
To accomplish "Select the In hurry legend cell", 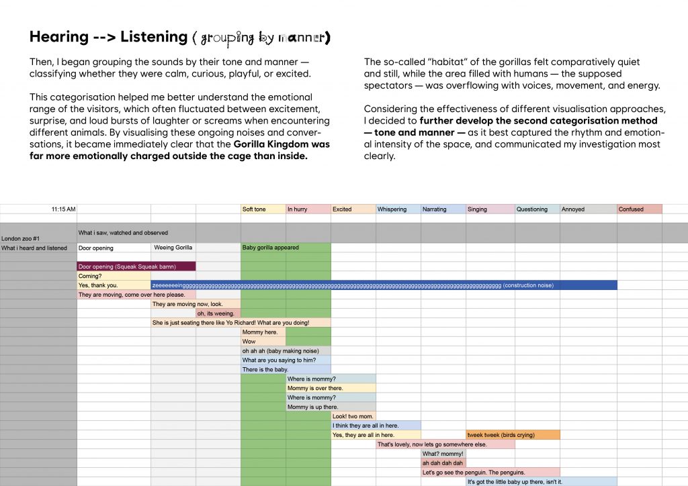I will (x=308, y=209).
